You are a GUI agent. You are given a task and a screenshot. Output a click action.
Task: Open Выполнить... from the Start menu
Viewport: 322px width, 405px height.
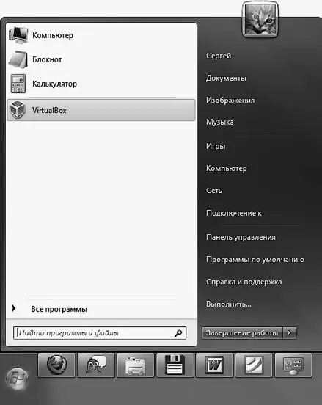pos(229,304)
